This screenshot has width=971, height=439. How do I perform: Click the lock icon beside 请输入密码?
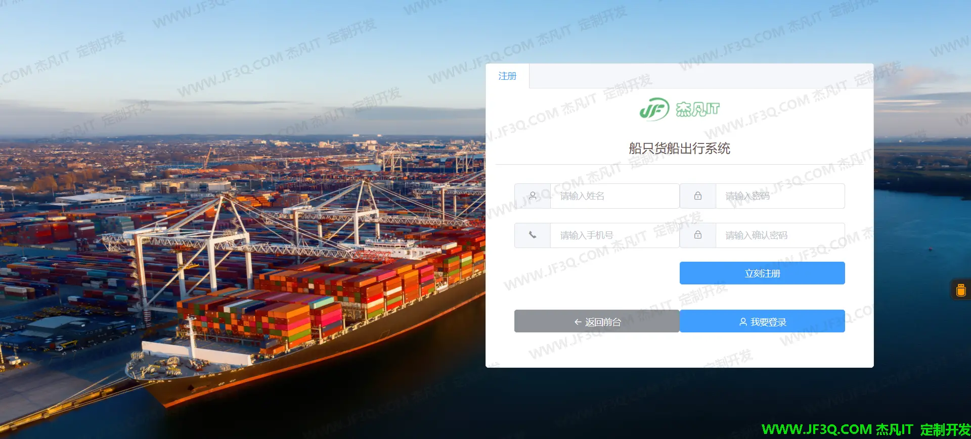point(698,196)
